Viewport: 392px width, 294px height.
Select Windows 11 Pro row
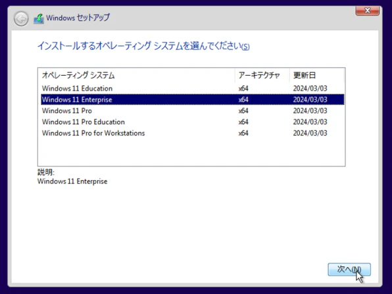click(193, 110)
